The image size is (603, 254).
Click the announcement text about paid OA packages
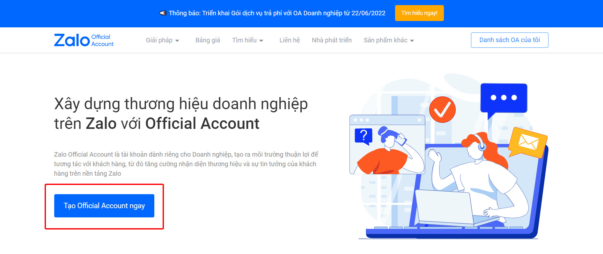[277, 13]
